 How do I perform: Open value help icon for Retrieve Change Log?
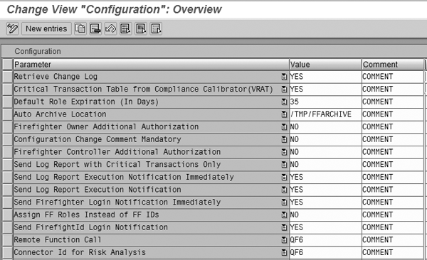(x=284, y=77)
